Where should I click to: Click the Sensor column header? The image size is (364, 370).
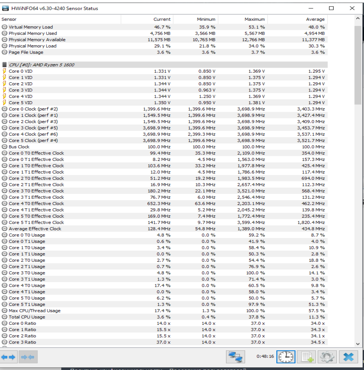[x=60, y=19]
